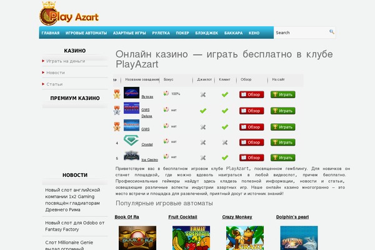Open the Dolphin's pearl slot image

tap(299, 237)
